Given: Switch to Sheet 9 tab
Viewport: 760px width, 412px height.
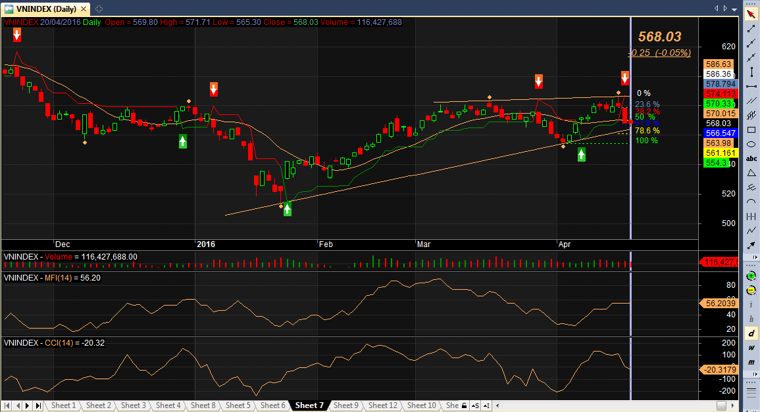Looking at the screenshot, I should [x=345, y=405].
